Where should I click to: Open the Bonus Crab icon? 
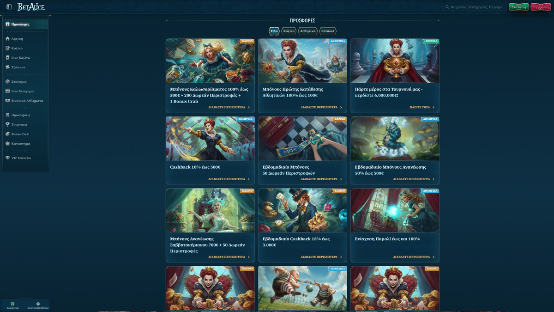(x=7, y=134)
